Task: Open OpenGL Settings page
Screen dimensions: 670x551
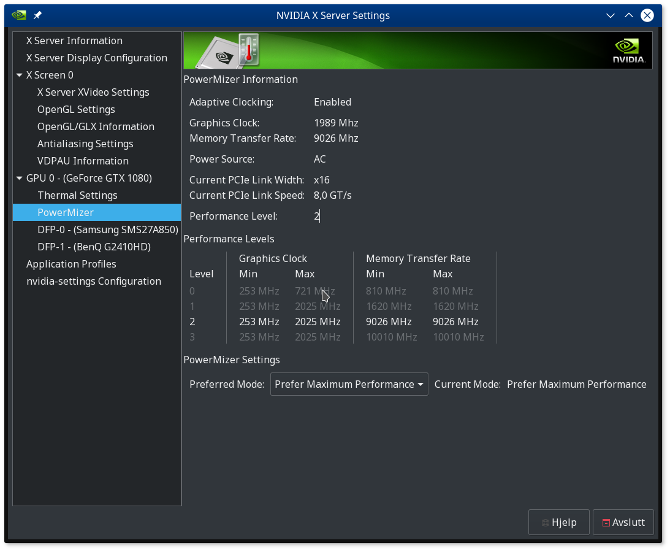Action: (x=76, y=109)
